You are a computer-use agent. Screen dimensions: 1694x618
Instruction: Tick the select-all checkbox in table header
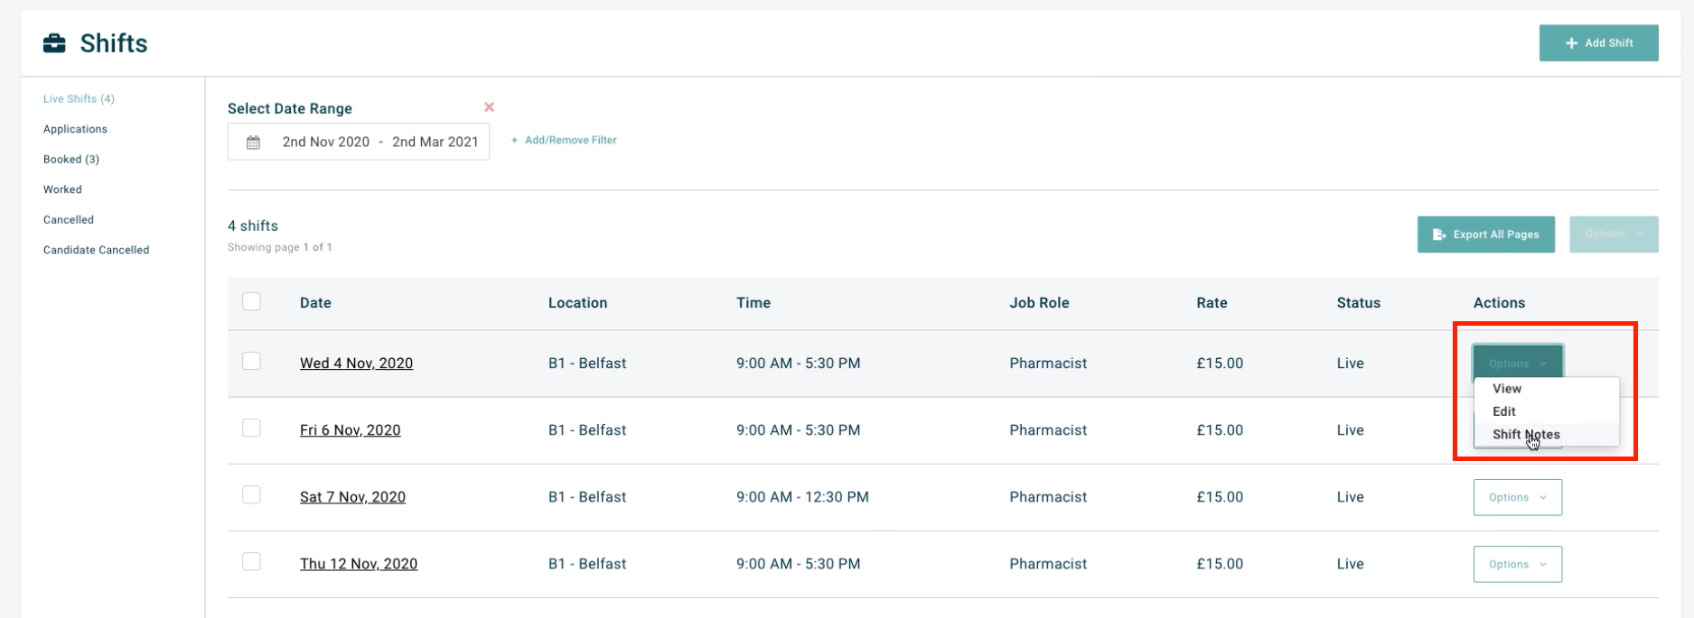click(x=252, y=301)
